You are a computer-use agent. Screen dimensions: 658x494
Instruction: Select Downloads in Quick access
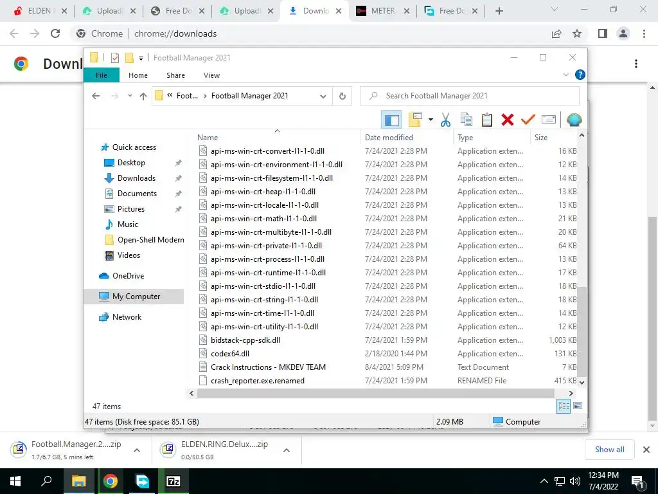(x=136, y=178)
